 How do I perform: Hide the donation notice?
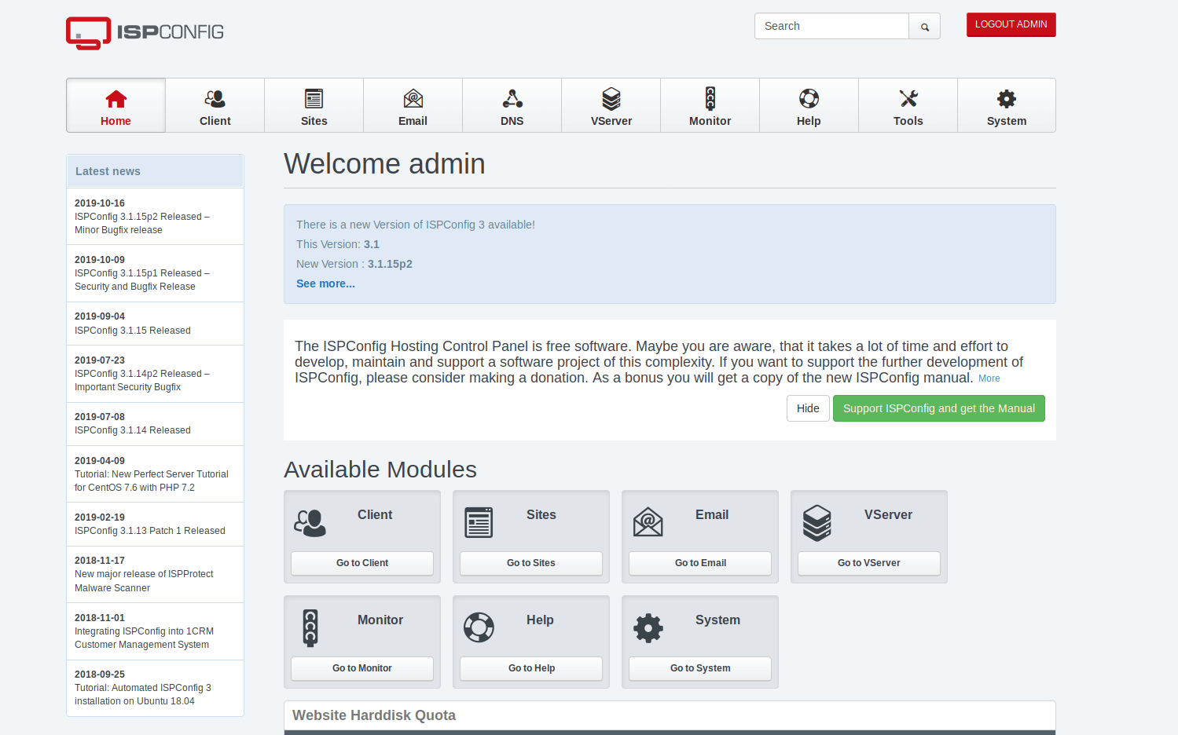click(x=807, y=408)
